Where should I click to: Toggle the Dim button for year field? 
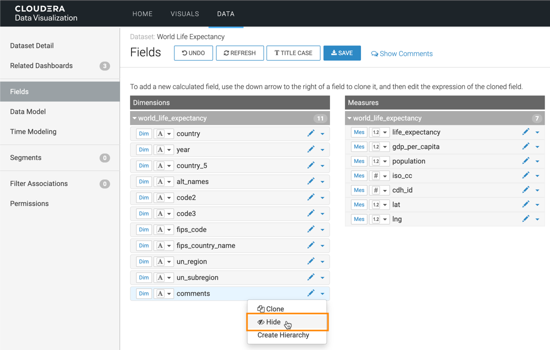pyautogui.click(x=143, y=149)
